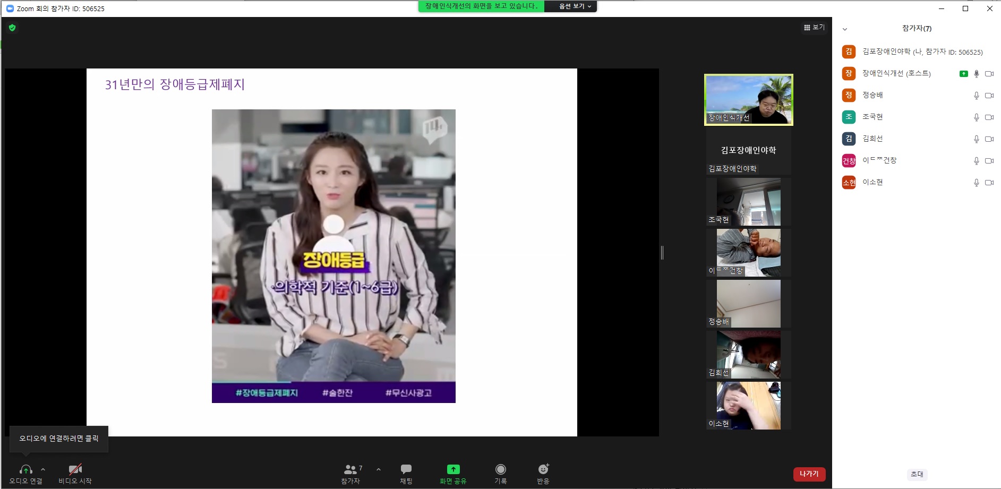Click 조국현 camera icon in list
Viewport: 1001px width, 489px height.
tap(989, 117)
